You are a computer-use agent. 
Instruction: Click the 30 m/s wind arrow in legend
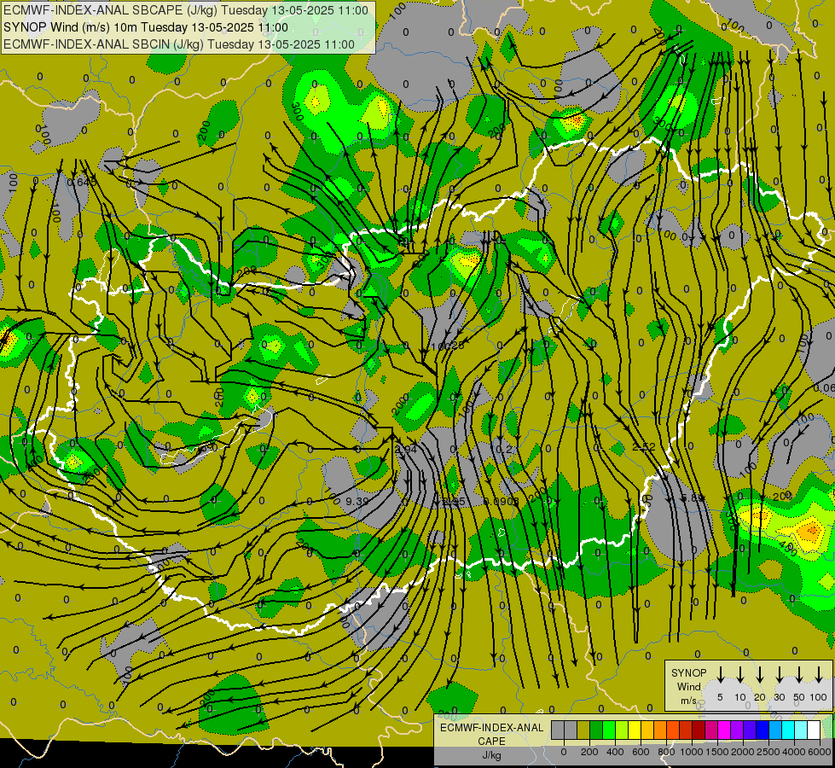[x=779, y=675]
